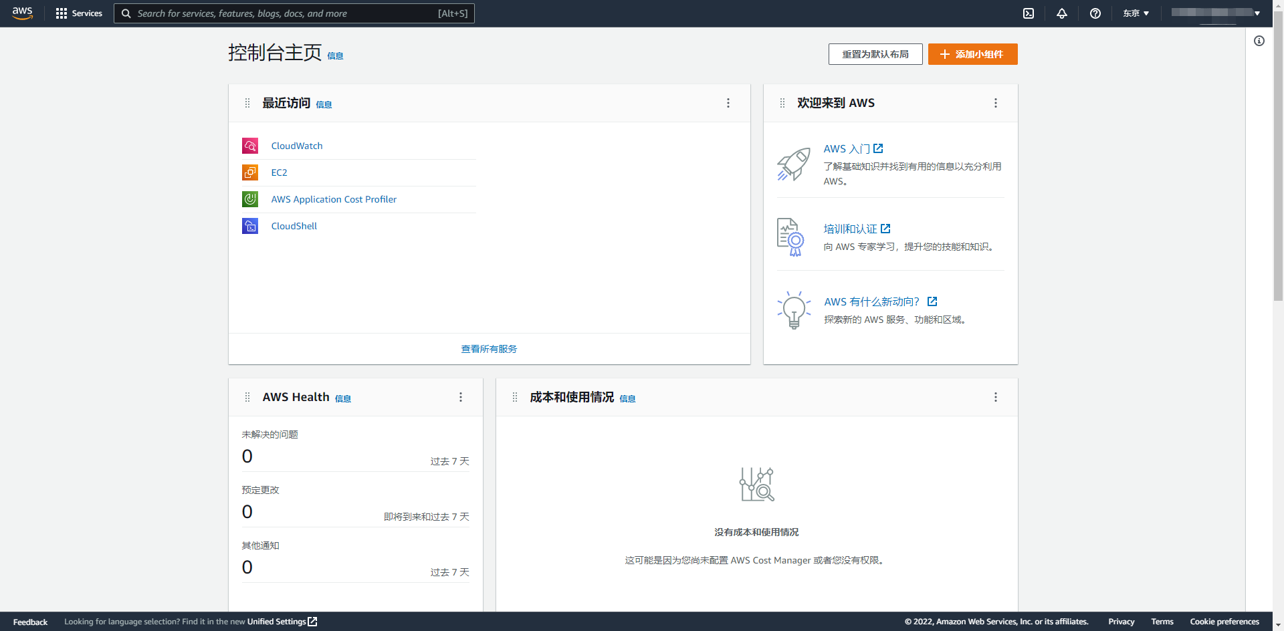Click the AWS logo home icon
The image size is (1284, 631).
point(22,13)
